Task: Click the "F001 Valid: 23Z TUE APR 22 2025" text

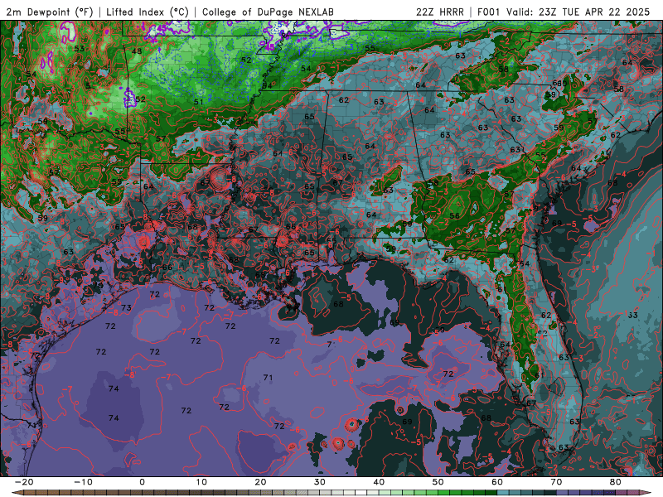Action: click(x=564, y=12)
